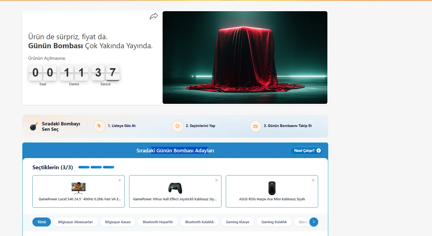
Task: Filter by Bluetooth Kulaklık
Action: tap(199, 222)
